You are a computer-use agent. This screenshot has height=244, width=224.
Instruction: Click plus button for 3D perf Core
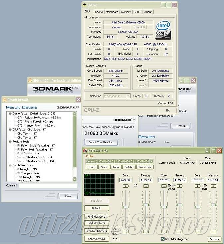coord(197,186)
